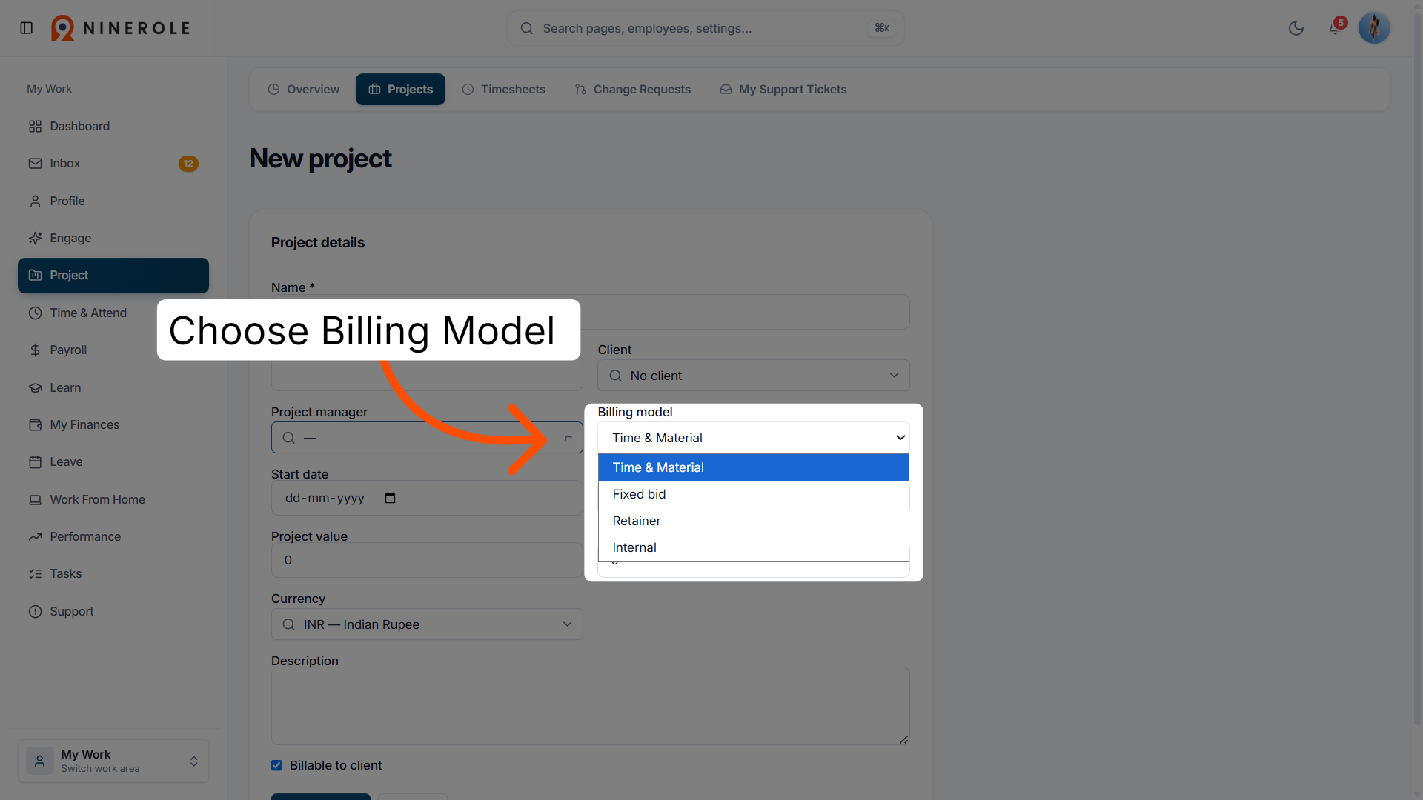This screenshot has height=800, width=1423.
Task: Click the search field
Action: click(x=706, y=28)
